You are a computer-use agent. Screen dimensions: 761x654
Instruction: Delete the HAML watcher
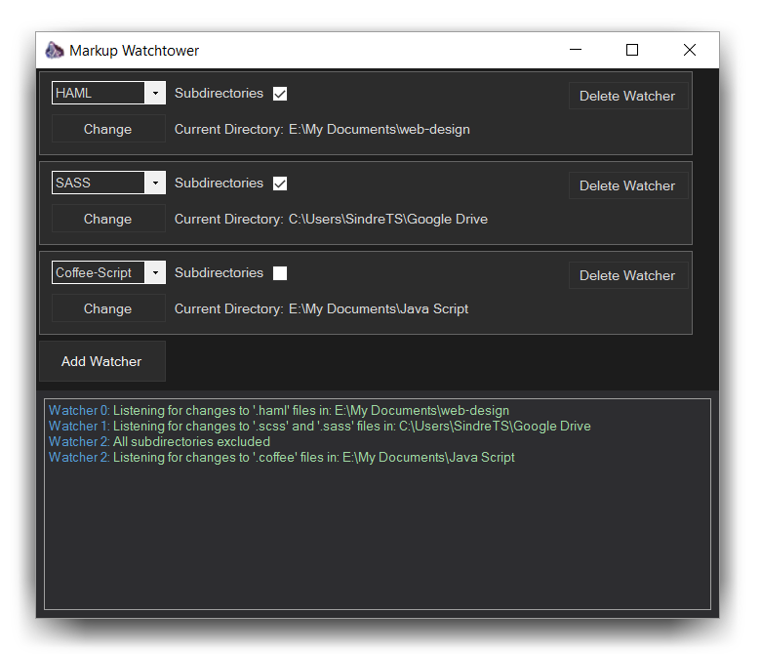(x=627, y=96)
